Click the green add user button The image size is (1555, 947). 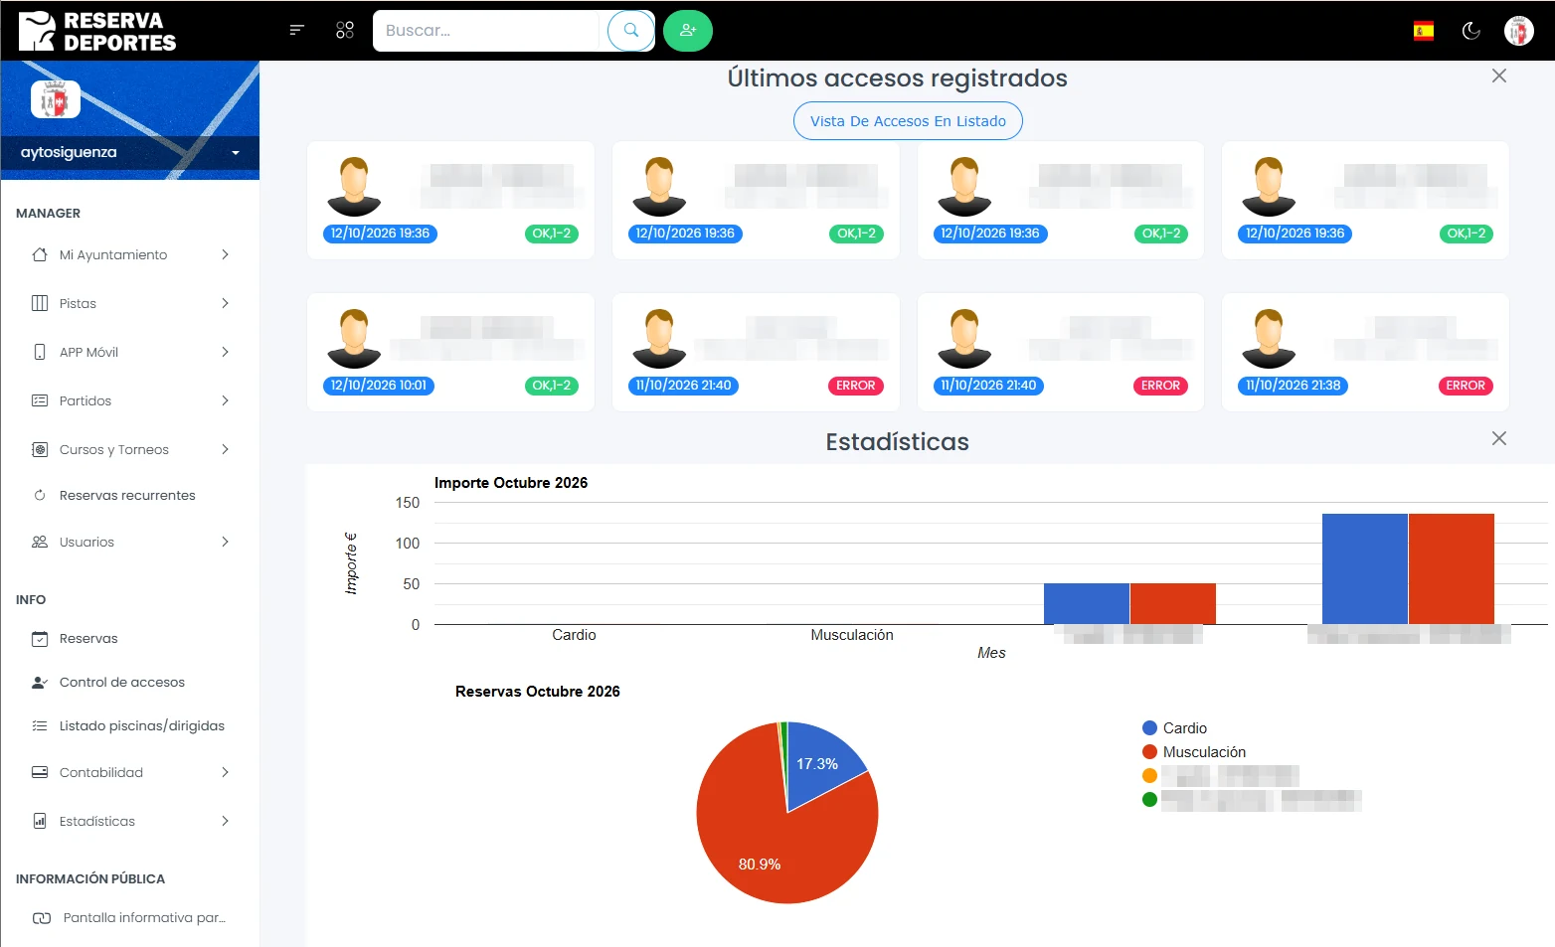click(688, 30)
